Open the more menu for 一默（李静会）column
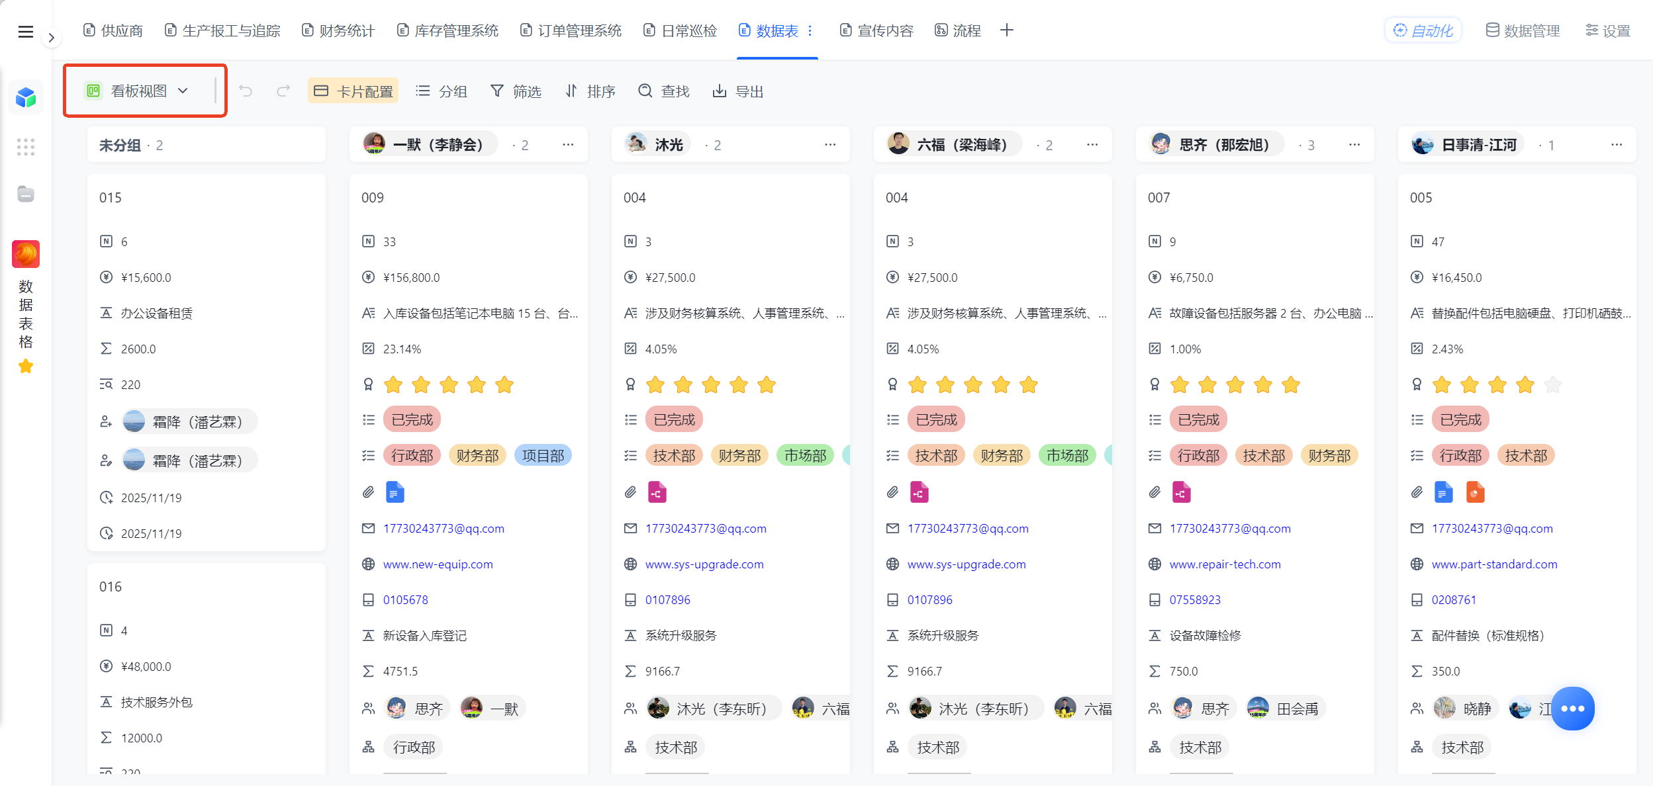Screen dimensions: 1653x786 [568, 144]
